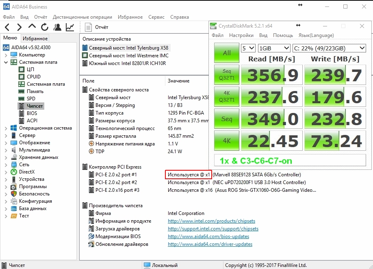The width and height of the screenshot is (373, 269).
Task: Click the Безопасность shield icon
Action: click(14, 193)
